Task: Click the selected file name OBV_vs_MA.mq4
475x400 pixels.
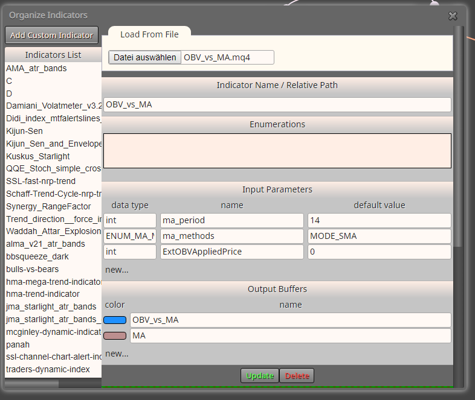Action: [217, 57]
